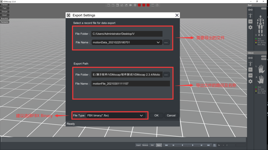Select the Fastest quality option
This screenshot has width=268, height=150.
pos(5,5)
